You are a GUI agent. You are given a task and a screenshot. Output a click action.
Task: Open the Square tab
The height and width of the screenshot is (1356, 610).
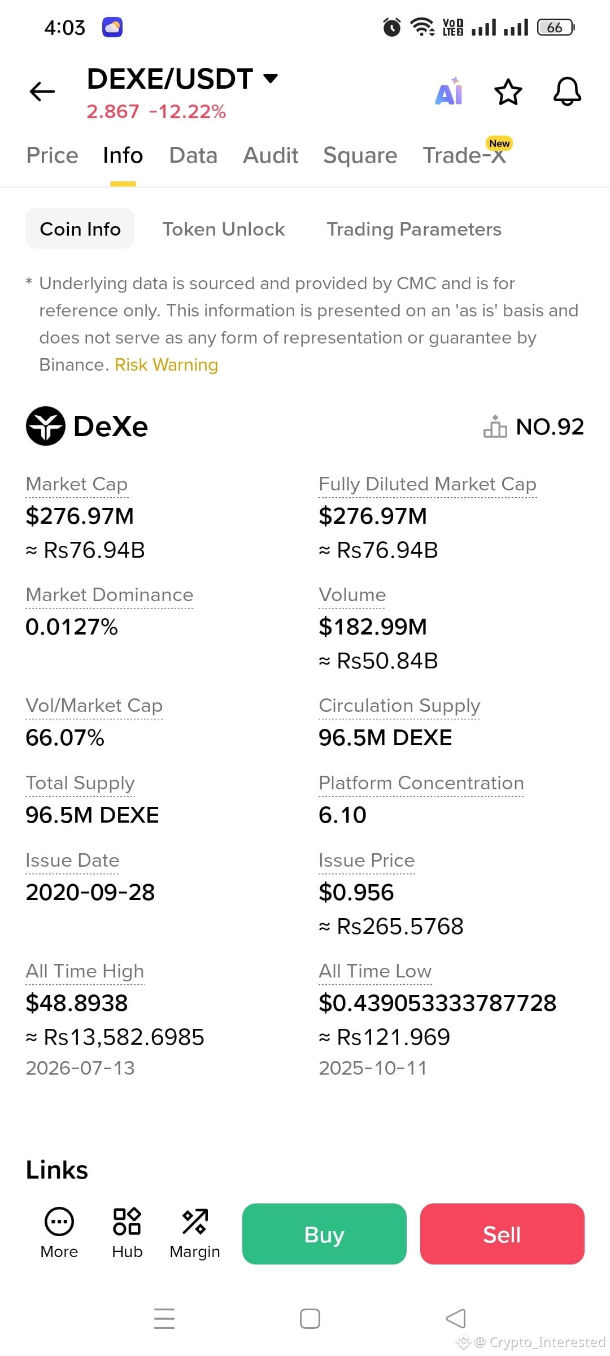pyautogui.click(x=360, y=155)
